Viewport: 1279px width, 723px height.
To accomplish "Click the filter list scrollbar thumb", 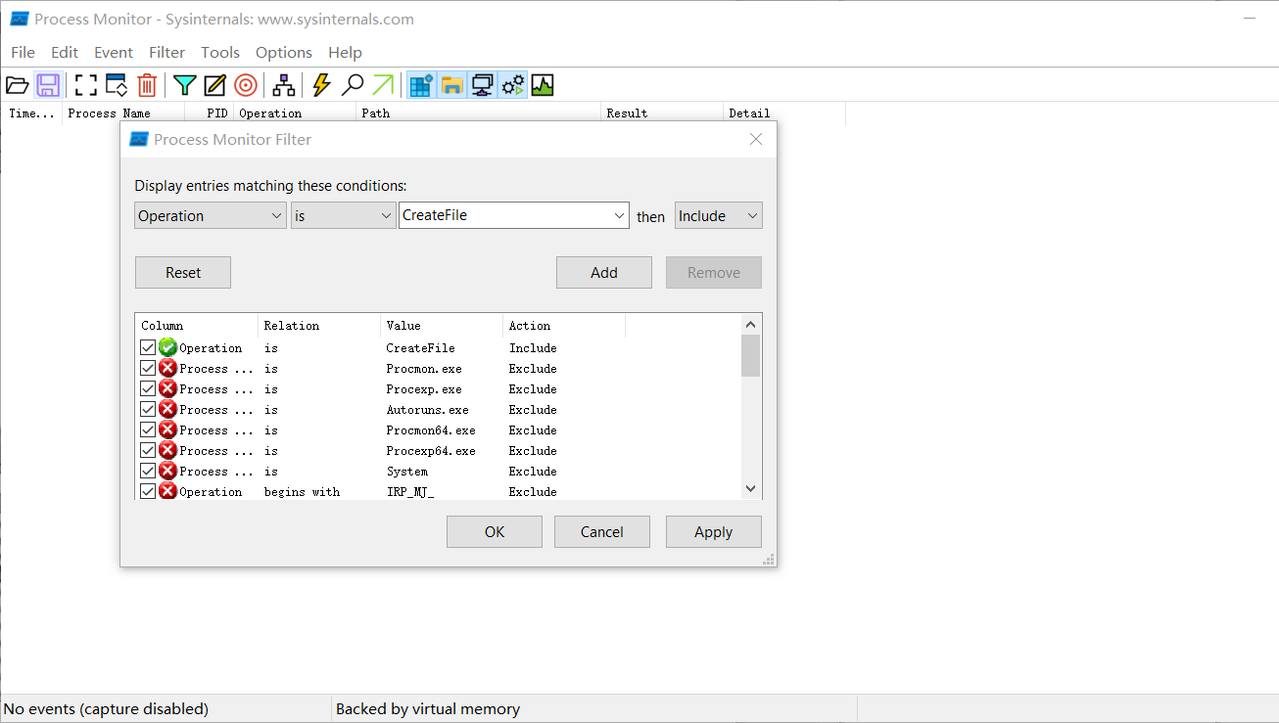I will coord(751,355).
